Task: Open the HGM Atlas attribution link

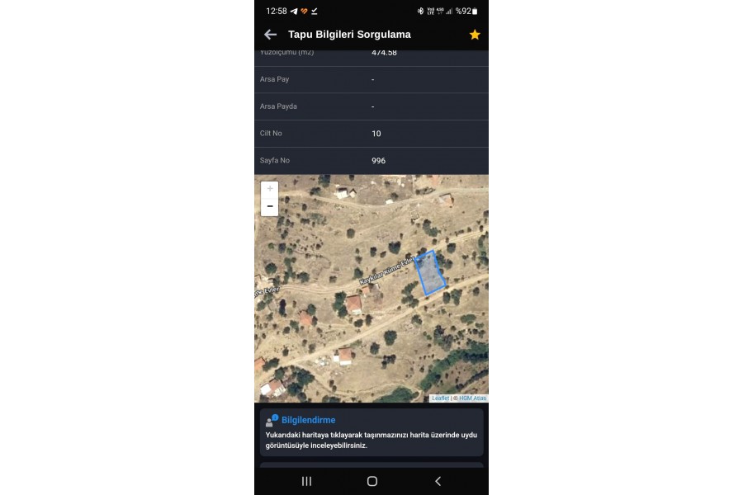Action: pos(472,398)
